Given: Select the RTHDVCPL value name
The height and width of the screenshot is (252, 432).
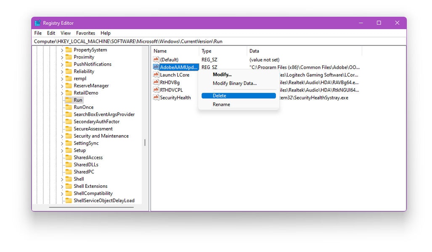Looking at the screenshot, I should [171, 90].
